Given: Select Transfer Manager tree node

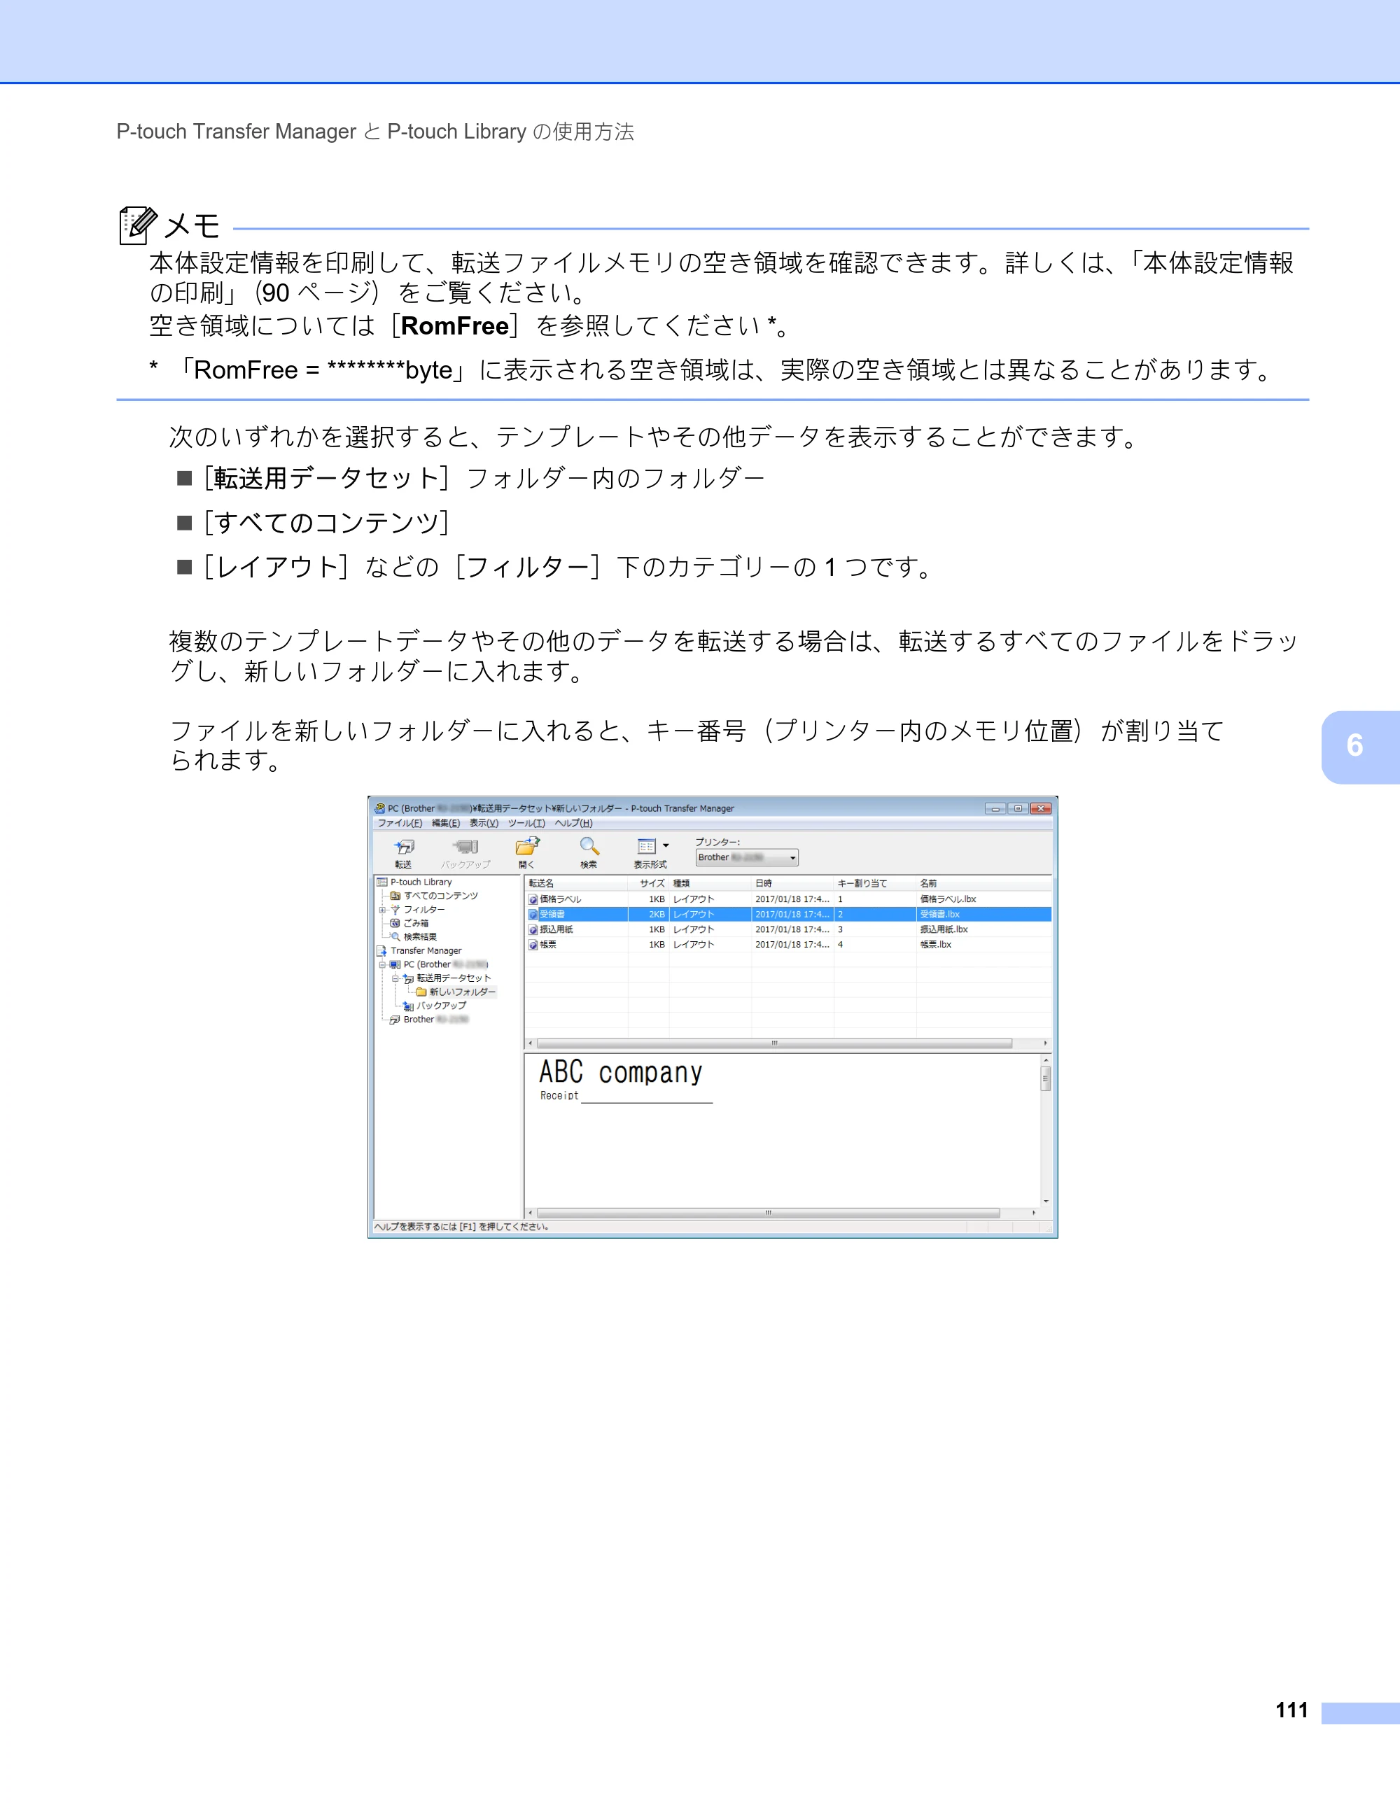Looking at the screenshot, I should (426, 951).
